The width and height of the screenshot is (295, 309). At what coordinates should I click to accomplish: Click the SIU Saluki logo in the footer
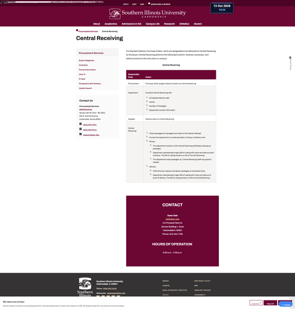[x=85, y=287]
